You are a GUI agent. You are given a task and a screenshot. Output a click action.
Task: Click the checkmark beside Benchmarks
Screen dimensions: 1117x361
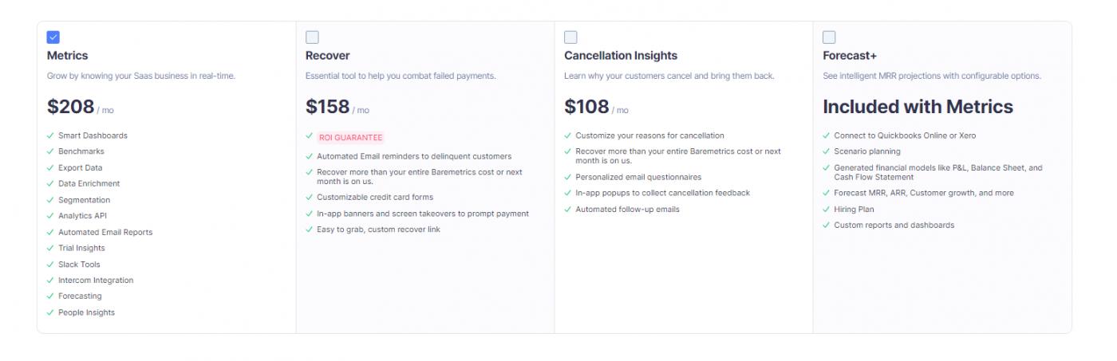click(x=51, y=151)
